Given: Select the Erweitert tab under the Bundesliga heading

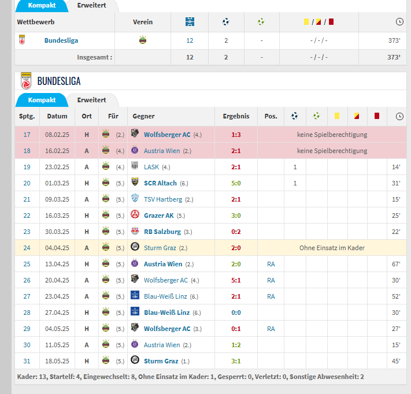Looking at the screenshot, I should 91,100.
